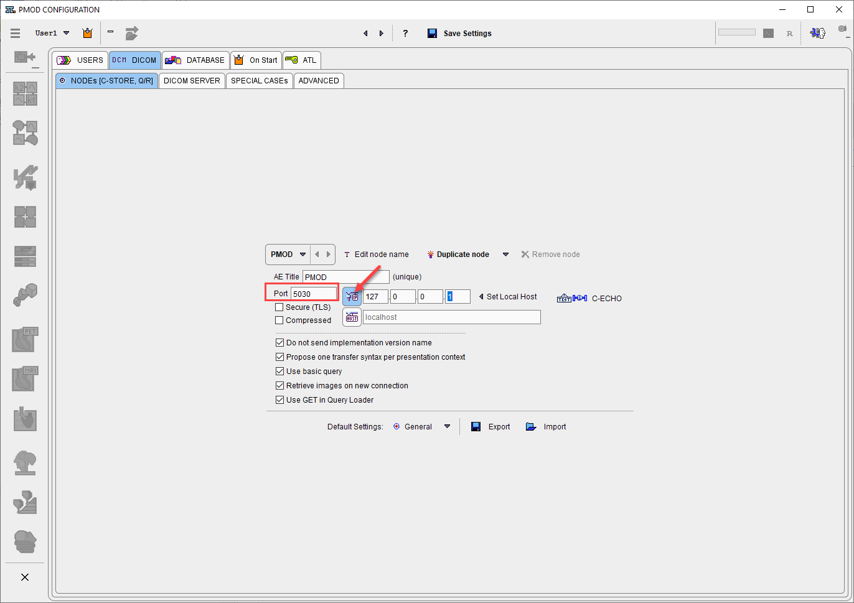Screen dimensions: 854x603
Task: Uncheck Do not send implementation version name
Action: coord(279,343)
